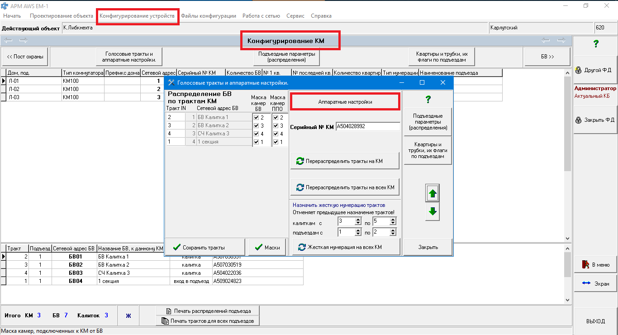Open Конфигурирование устройств menu

click(137, 16)
